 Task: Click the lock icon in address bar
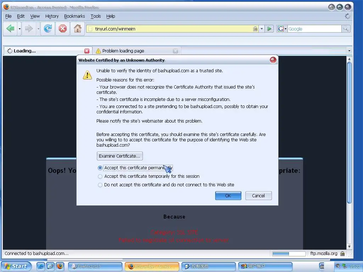coord(255,29)
